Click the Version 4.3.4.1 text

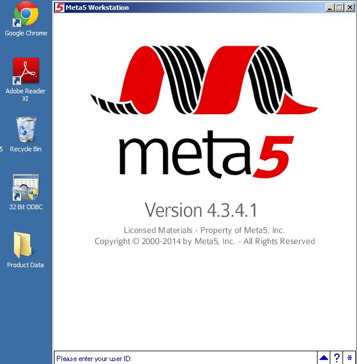coord(201,210)
